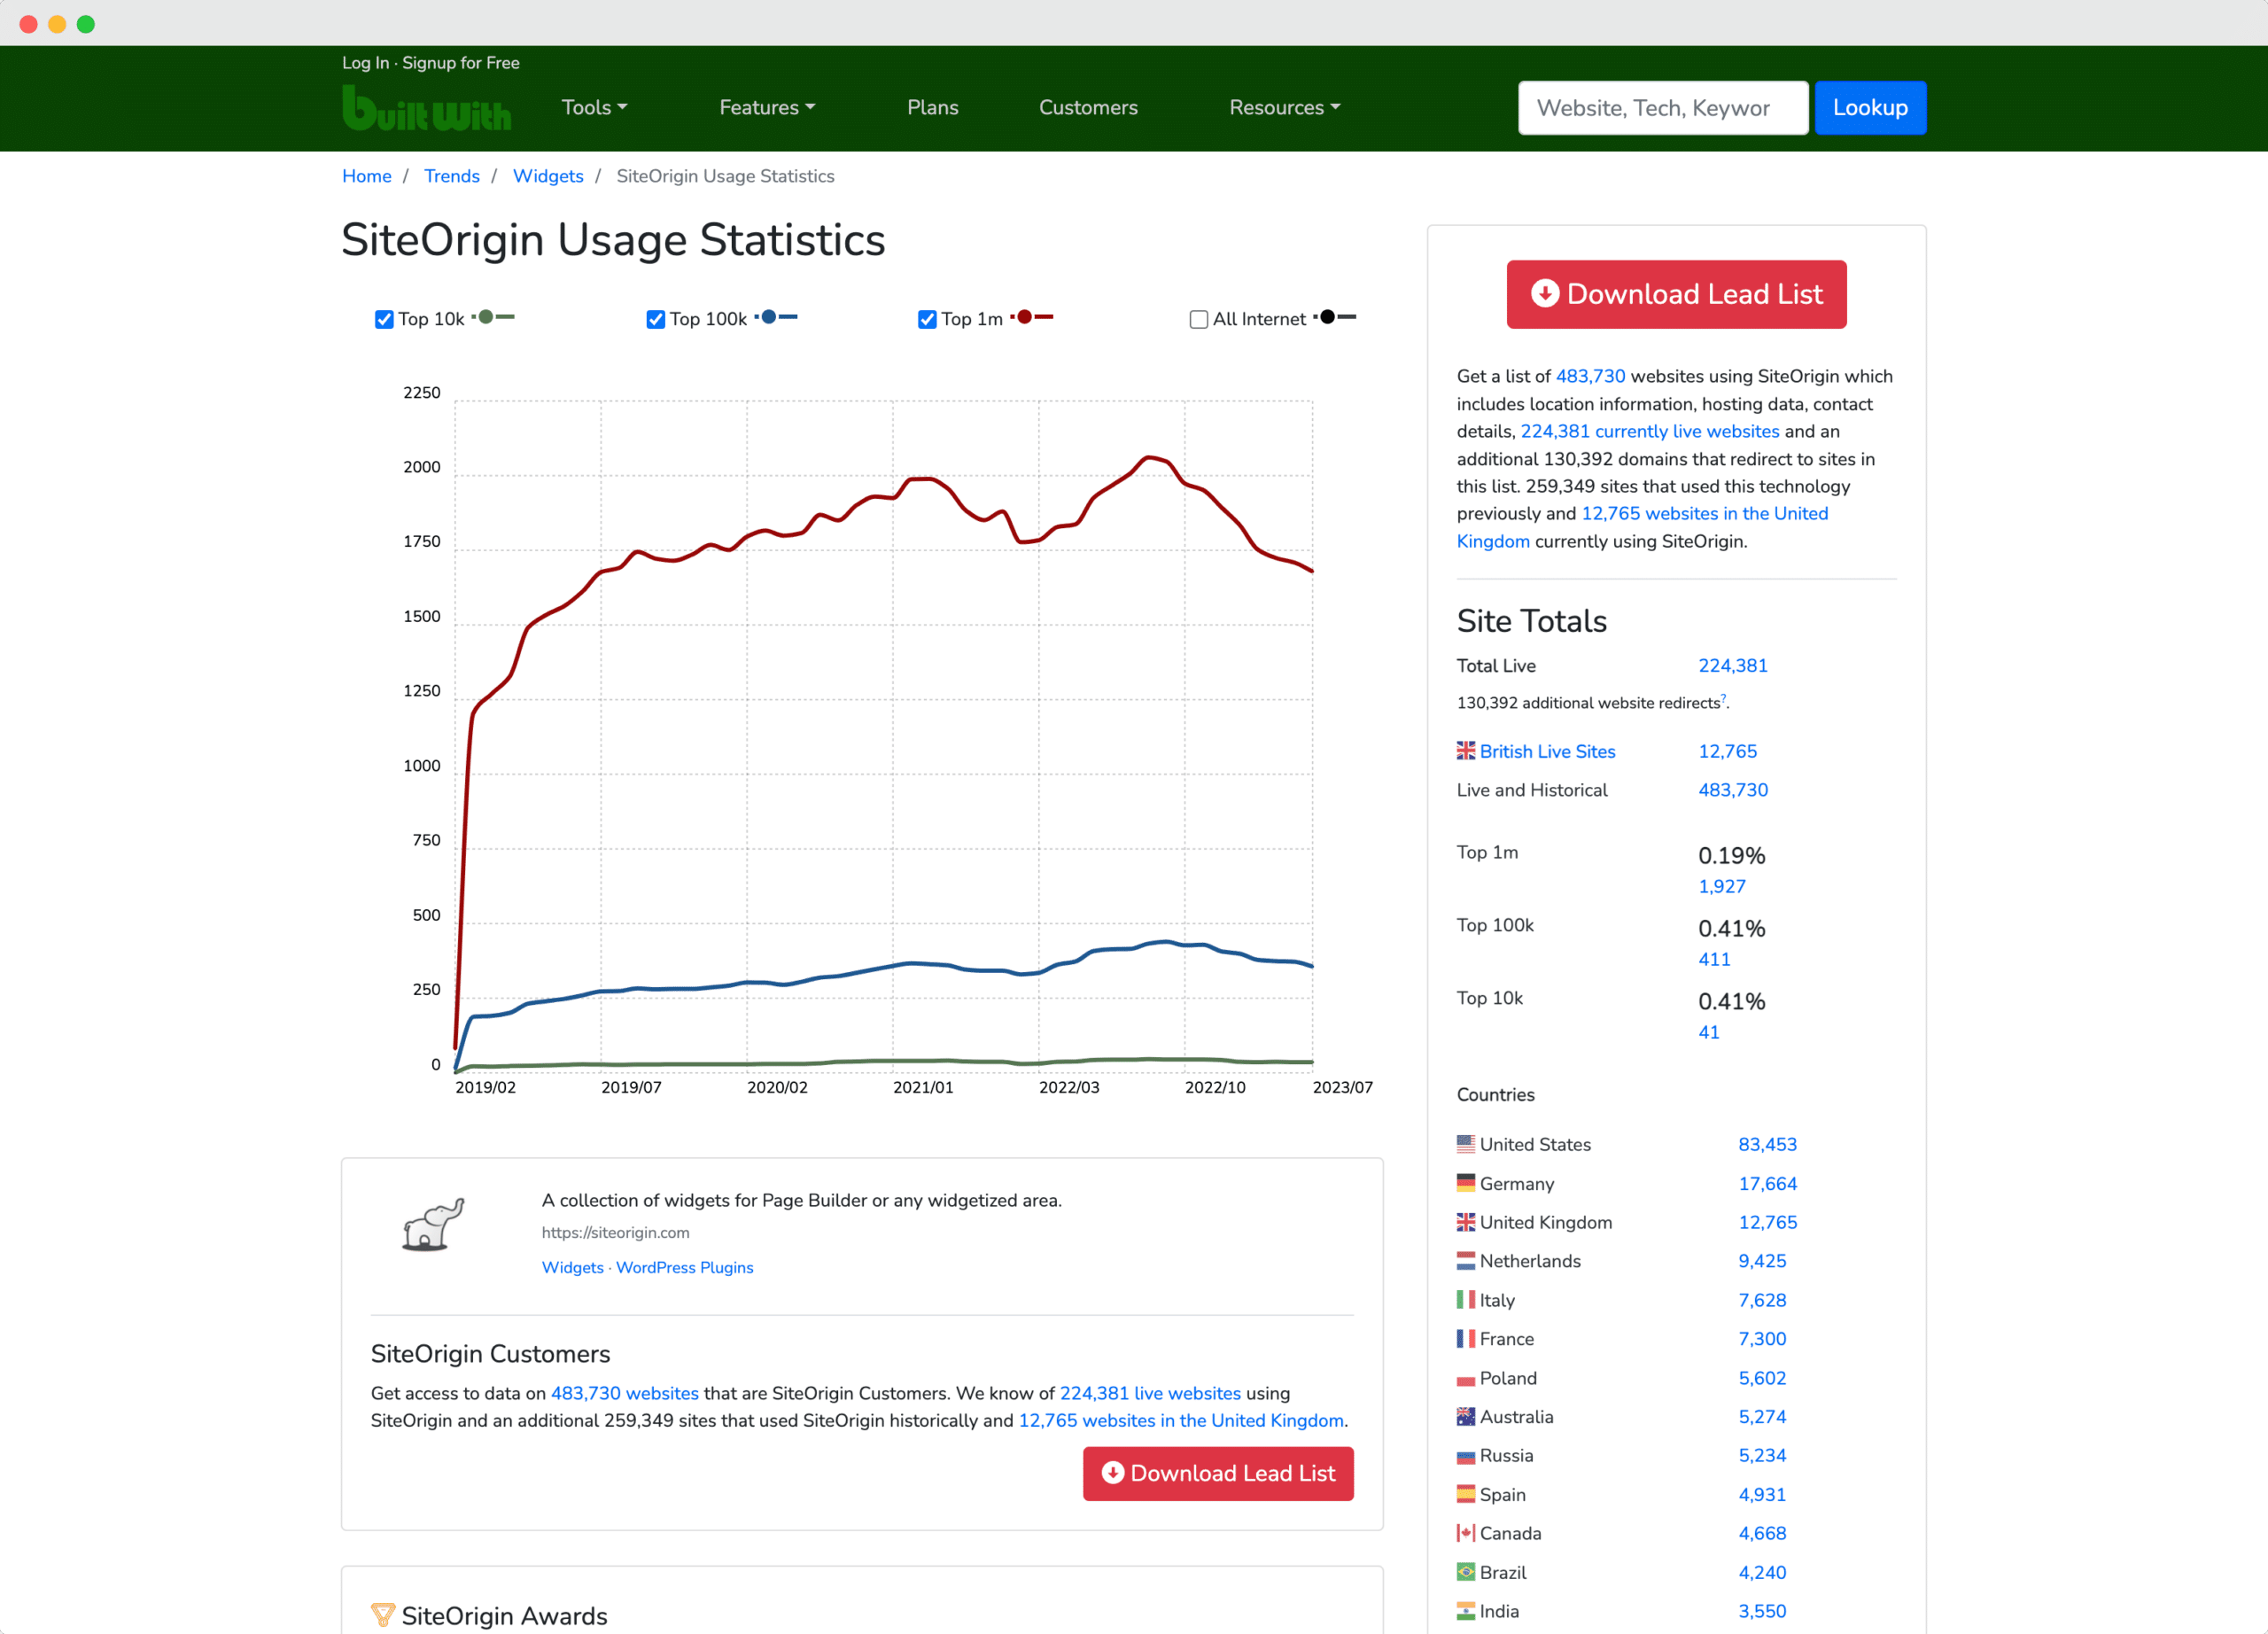The width and height of the screenshot is (2268, 1634).
Task: Uncheck the Top 10k chart series
Action: (x=384, y=319)
